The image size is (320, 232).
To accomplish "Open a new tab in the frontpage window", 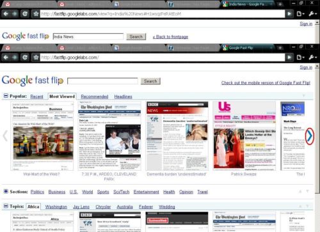I will click(280, 48).
